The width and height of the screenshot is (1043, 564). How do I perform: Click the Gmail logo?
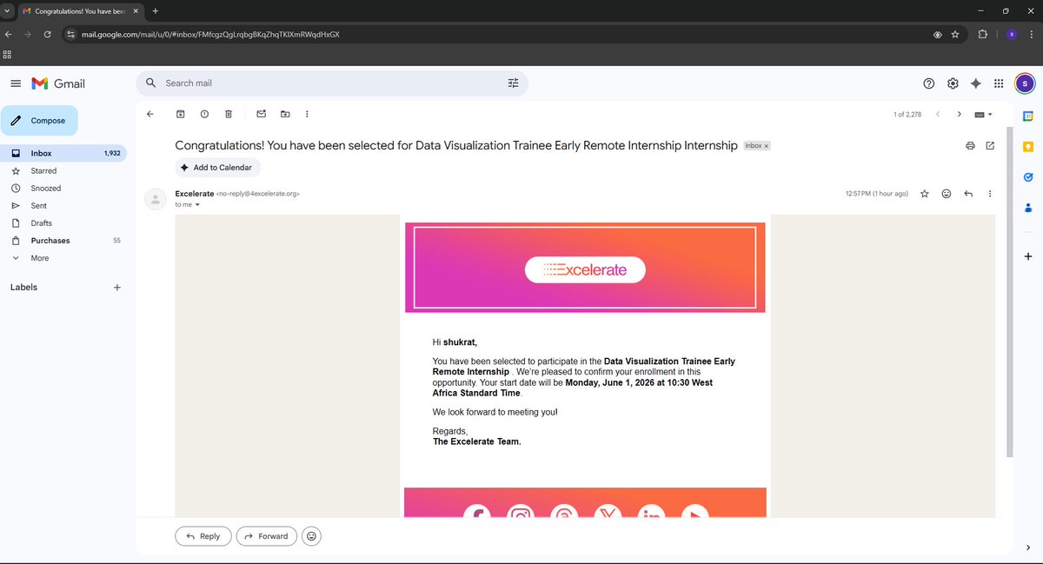click(x=58, y=83)
